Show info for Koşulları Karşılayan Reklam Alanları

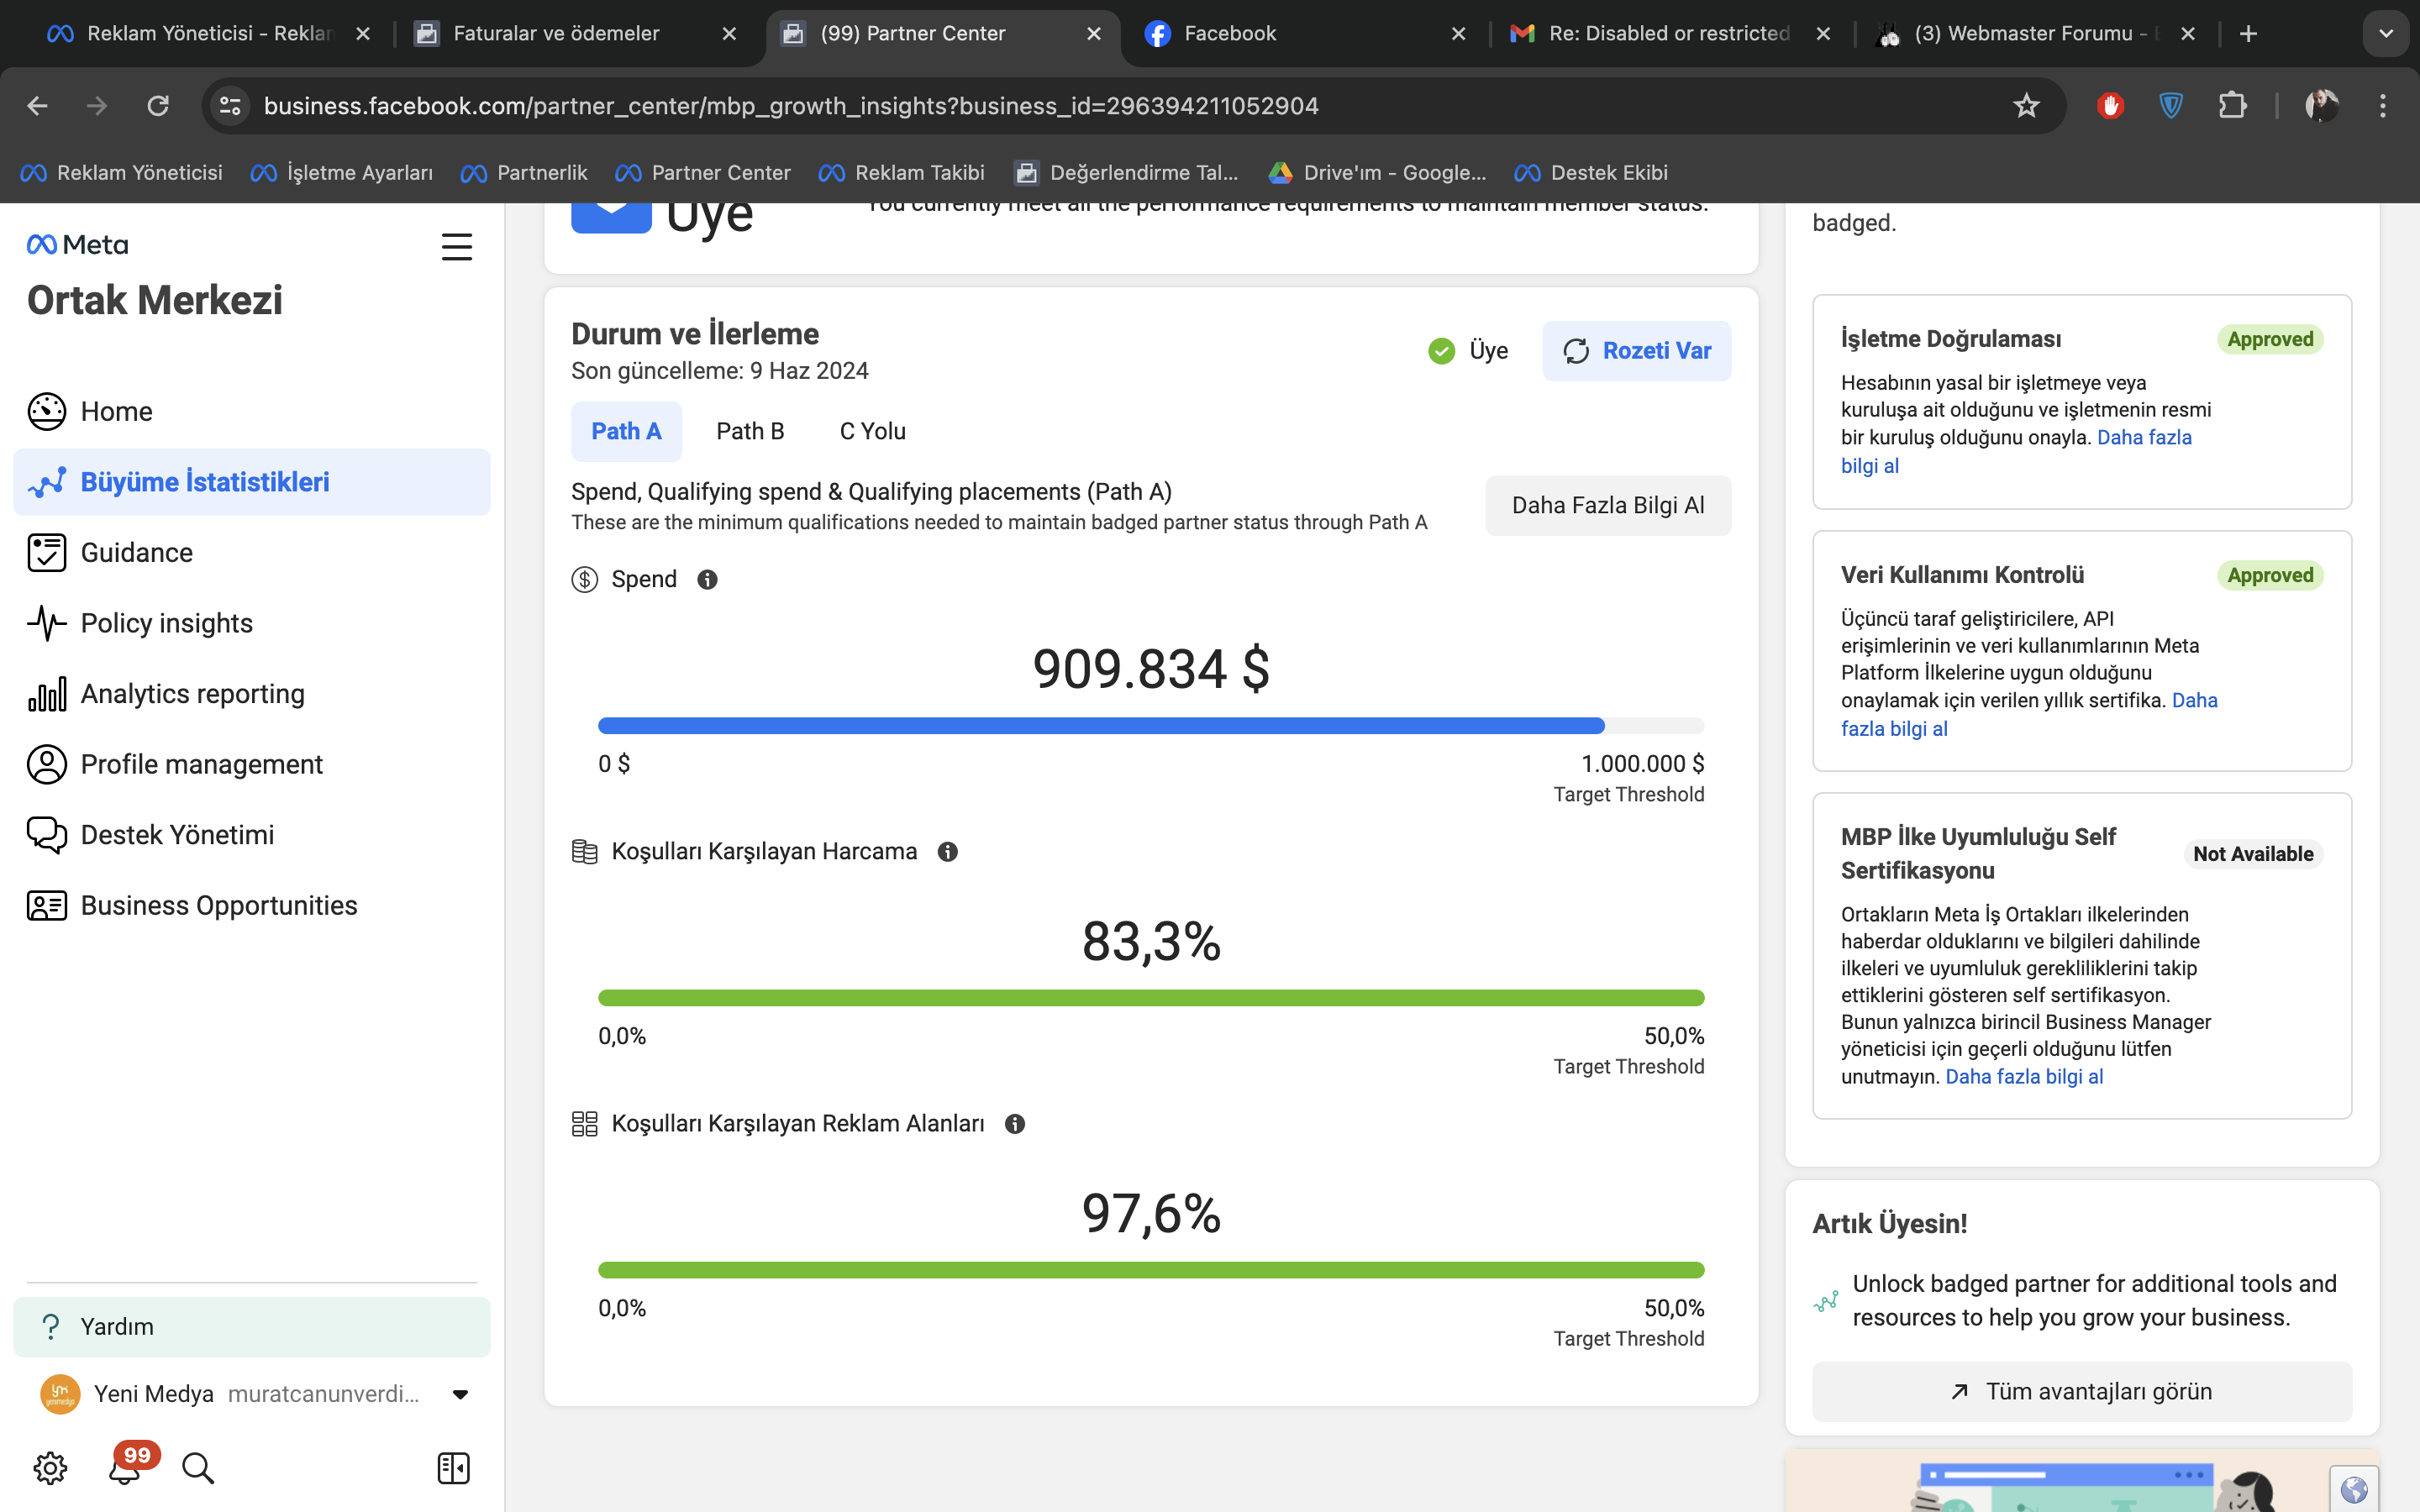1015,1123
